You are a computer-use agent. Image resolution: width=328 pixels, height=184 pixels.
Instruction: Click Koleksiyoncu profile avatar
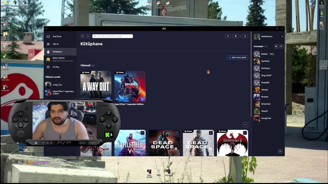click(257, 36)
